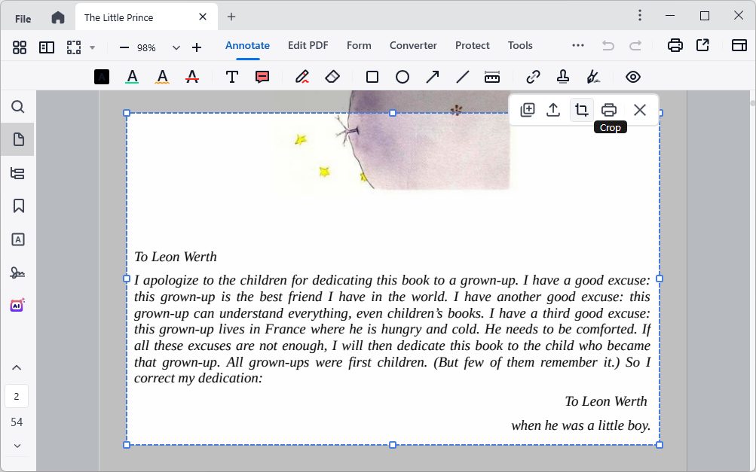Open search in the left sidebar
The height and width of the screenshot is (472, 756).
coord(17,107)
